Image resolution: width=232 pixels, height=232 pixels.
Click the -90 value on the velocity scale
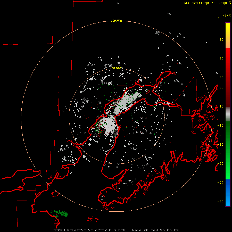(220, 202)
